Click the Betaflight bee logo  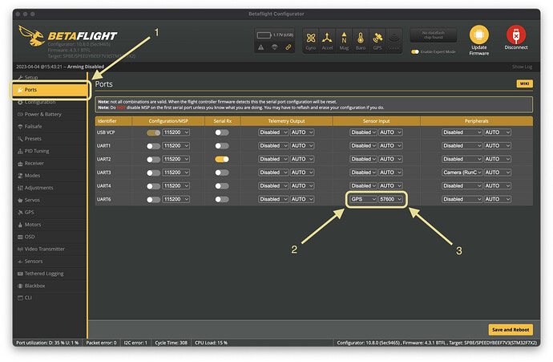click(31, 35)
